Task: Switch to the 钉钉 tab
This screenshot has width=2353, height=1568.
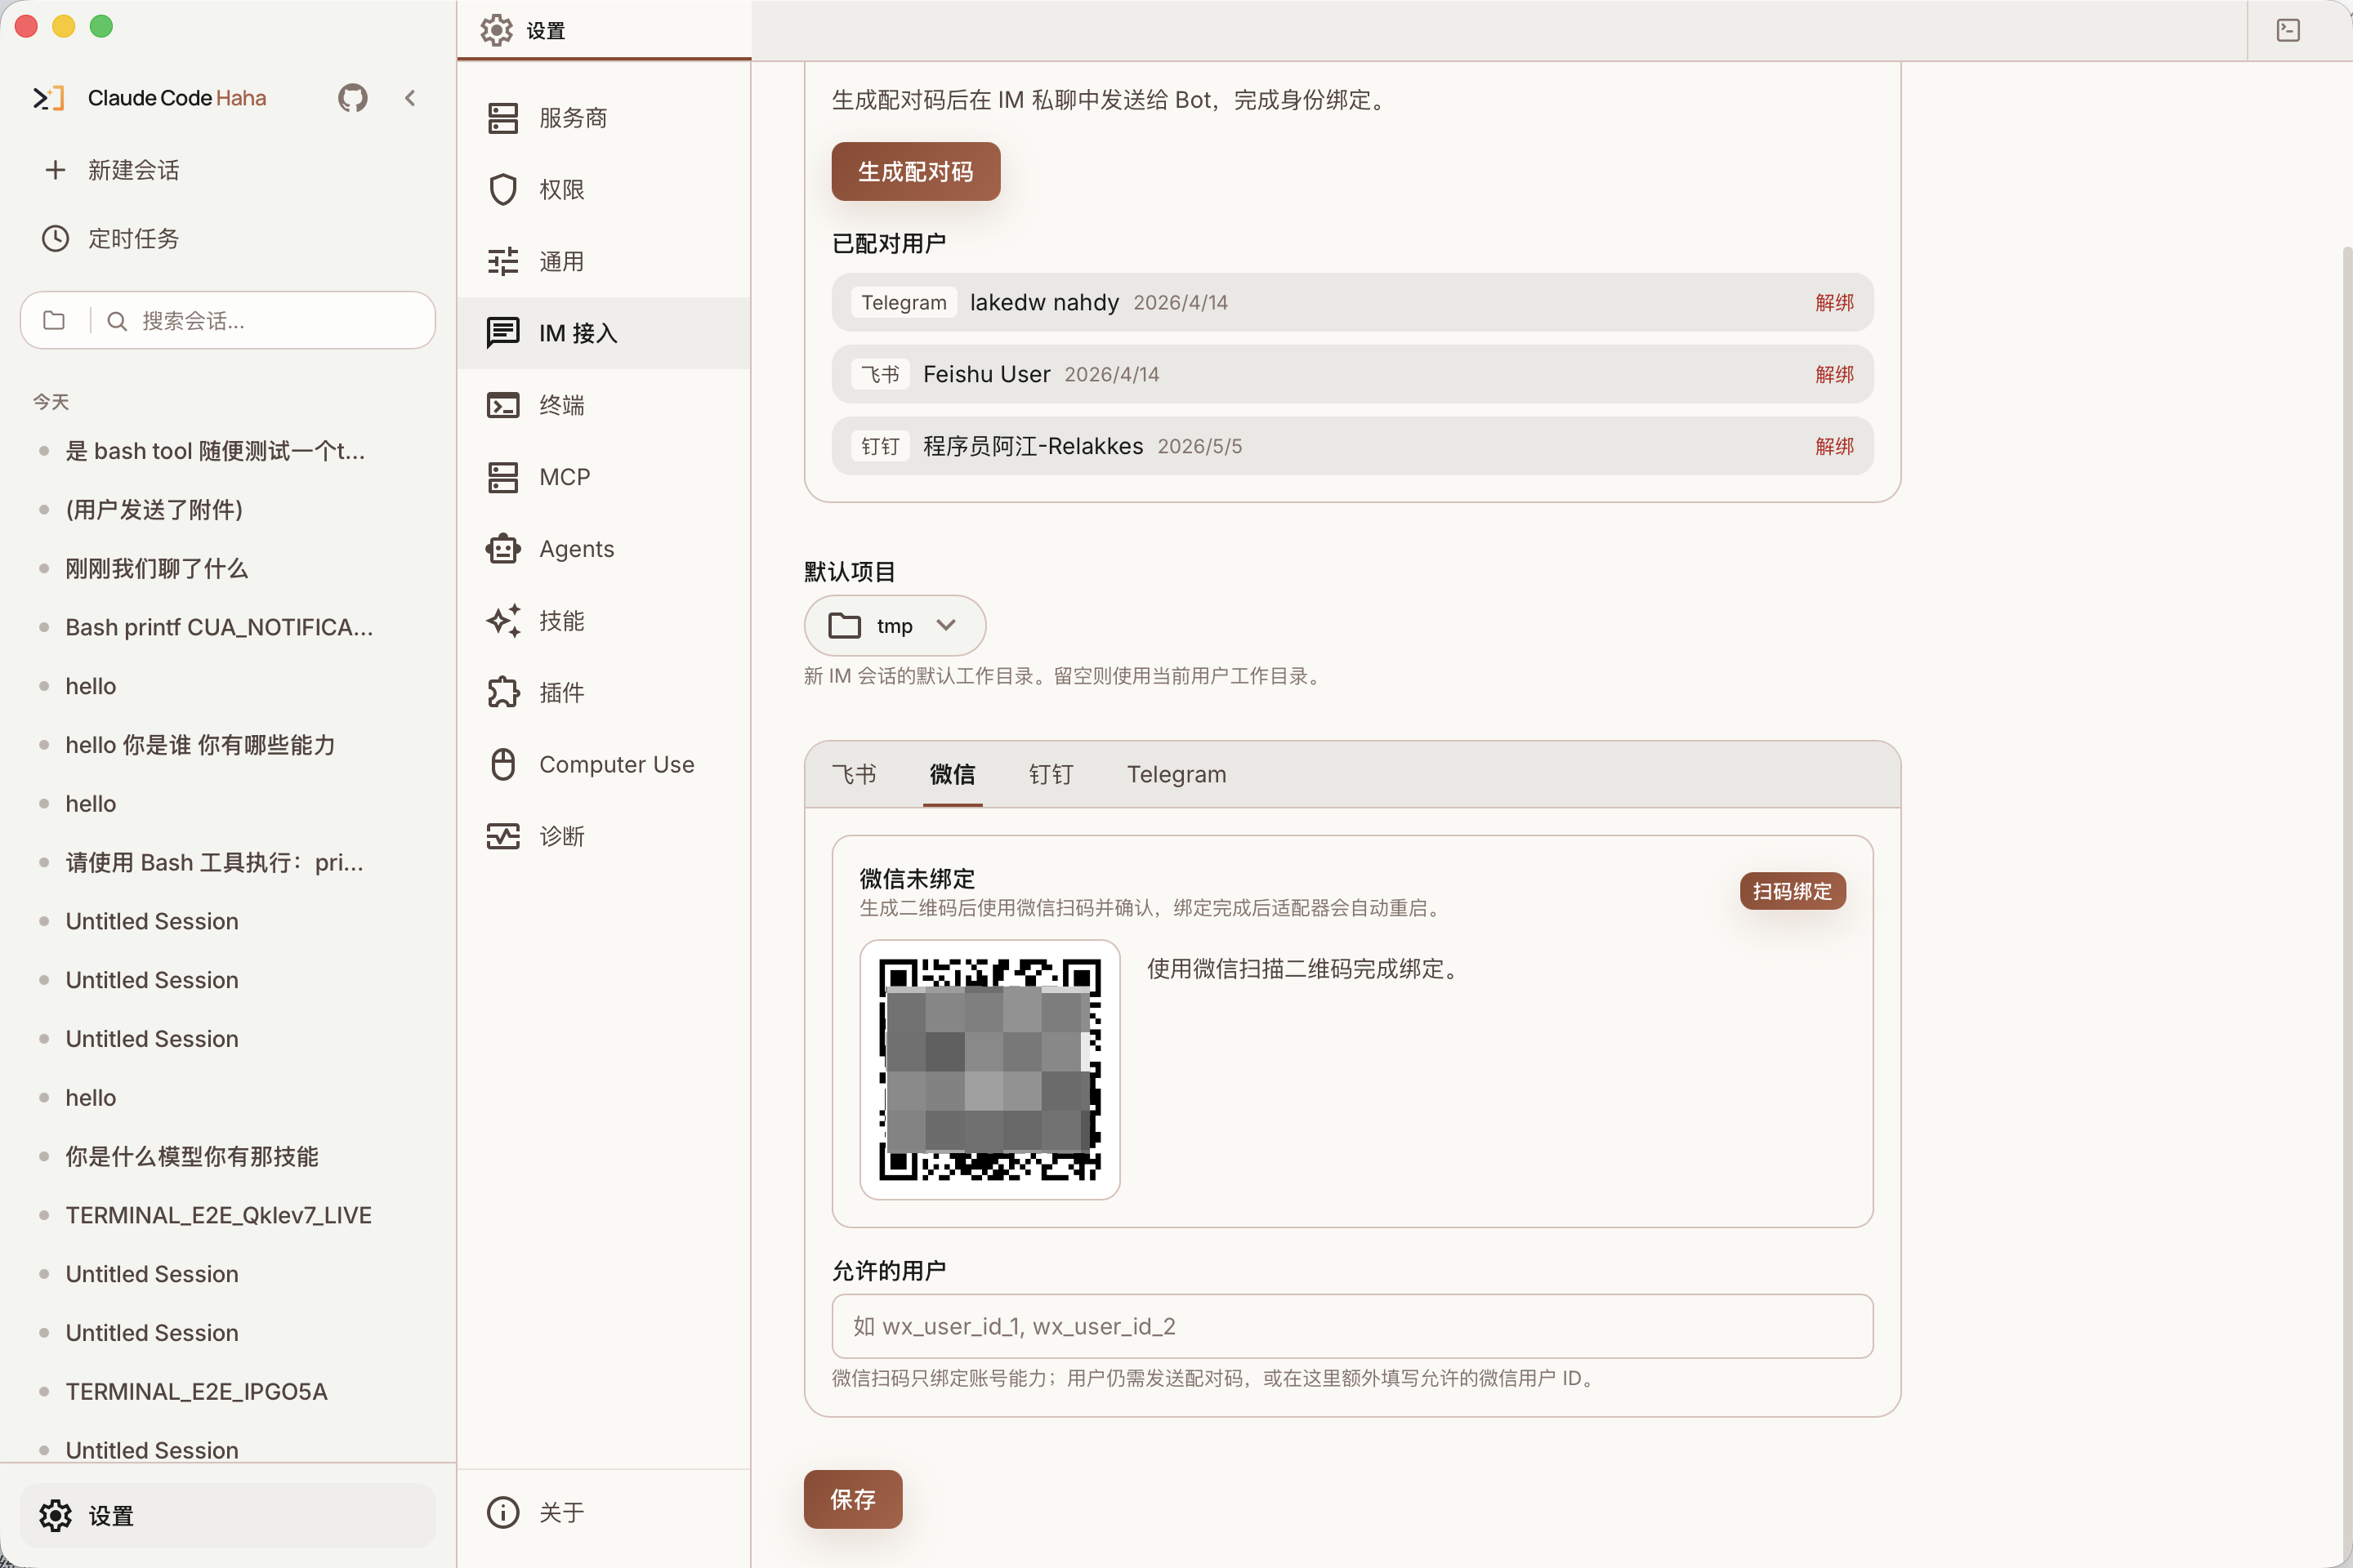Action: click(x=1051, y=775)
